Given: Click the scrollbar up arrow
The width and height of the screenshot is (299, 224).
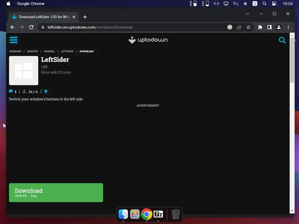Looking at the screenshot, I should pyautogui.click(x=292, y=35).
